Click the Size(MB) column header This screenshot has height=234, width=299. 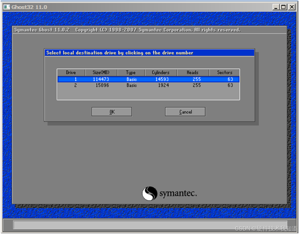tap(101, 73)
